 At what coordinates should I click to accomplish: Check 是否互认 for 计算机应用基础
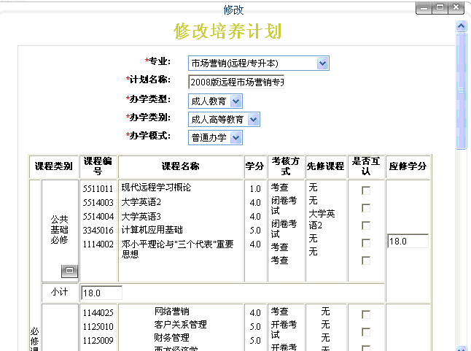[x=366, y=243]
